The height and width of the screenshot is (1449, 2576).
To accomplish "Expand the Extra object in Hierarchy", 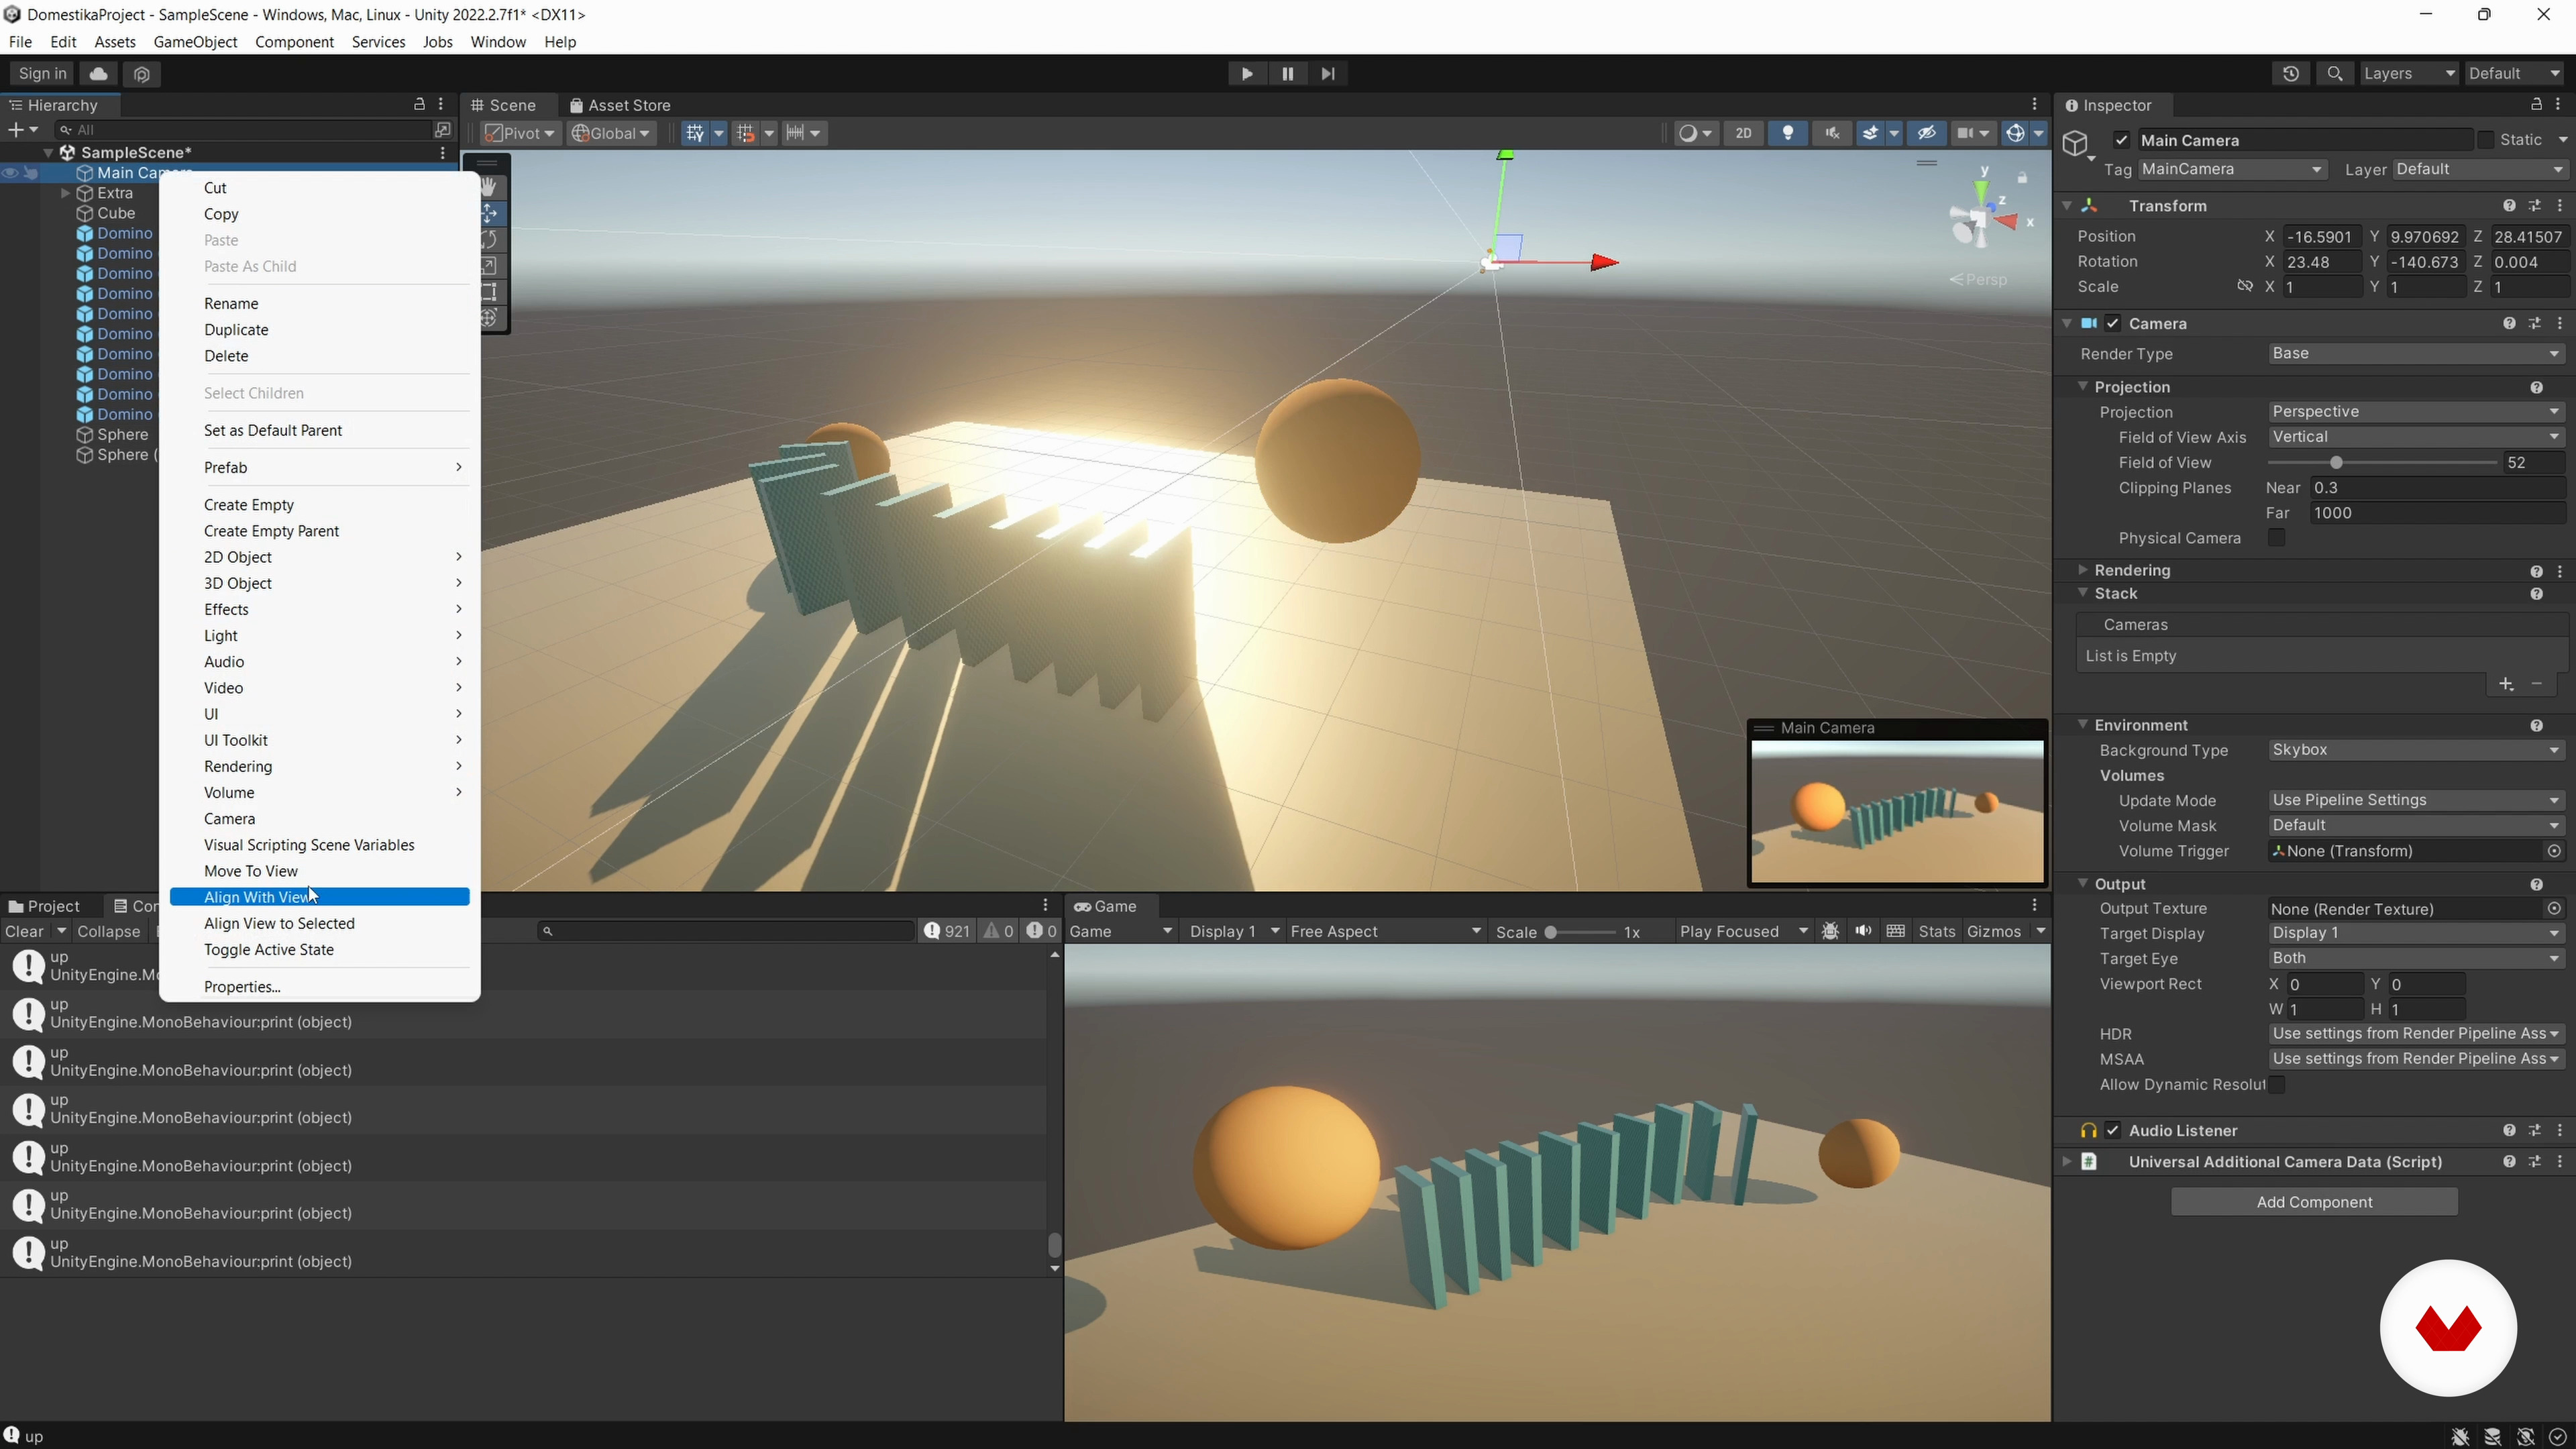I will pyautogui.click(x=65, y=193).
